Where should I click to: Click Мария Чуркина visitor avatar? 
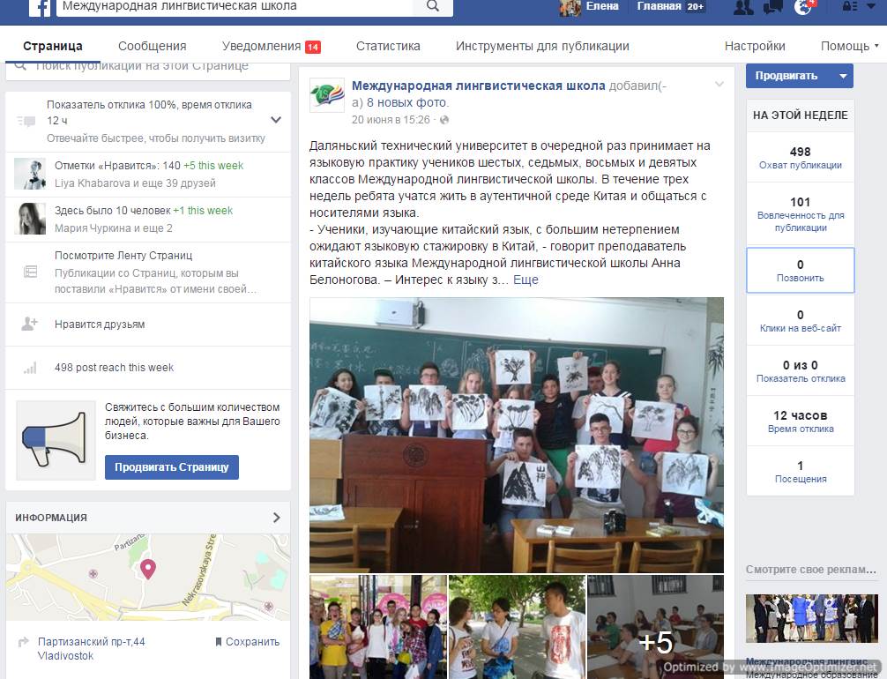coord(30,219)
